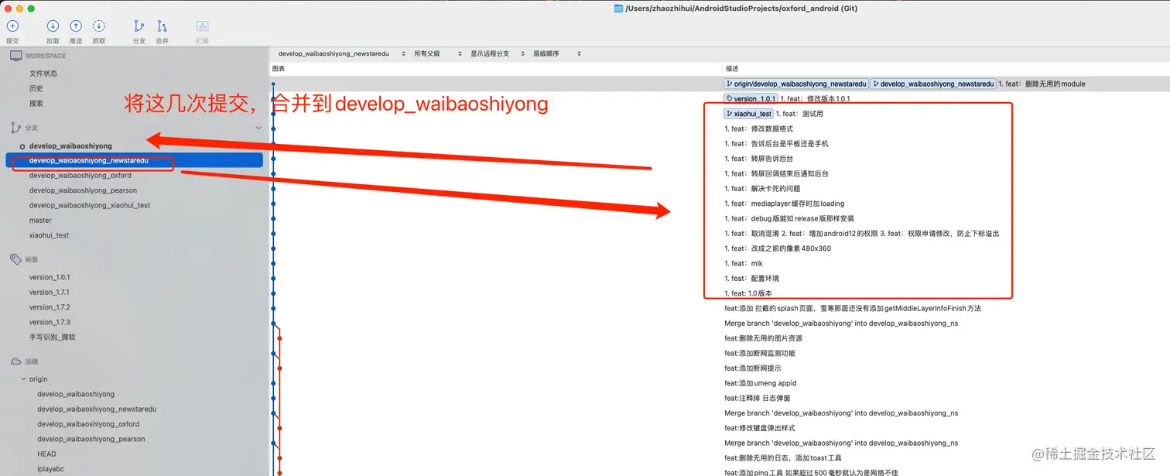
Task: Select commit 配置环境
Action: (751, 279)
